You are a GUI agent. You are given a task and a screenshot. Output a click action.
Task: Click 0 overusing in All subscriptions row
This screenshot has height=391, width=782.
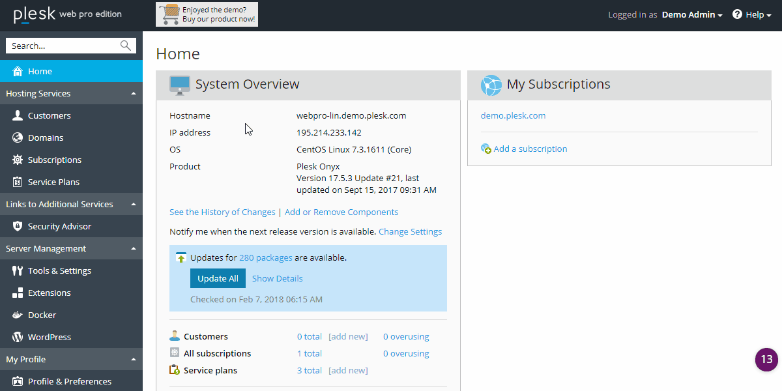tap(406, 353)
